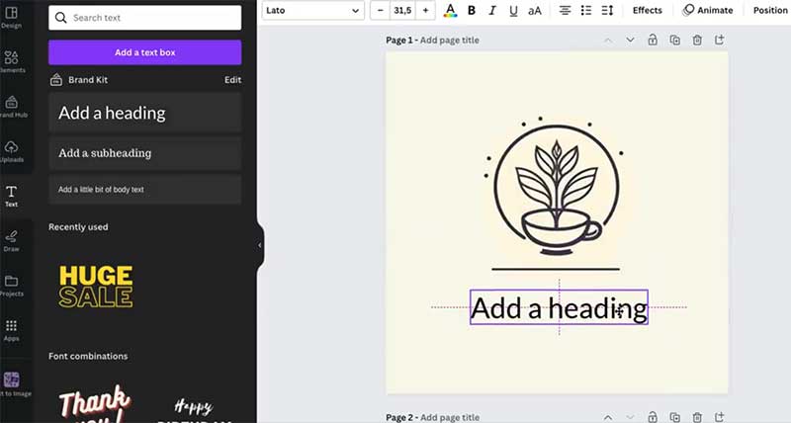Image resolution: width=791 pixels, height=423 pixels.
Task: Duplicate Page 1 using the copy icon
Action: 675,41
